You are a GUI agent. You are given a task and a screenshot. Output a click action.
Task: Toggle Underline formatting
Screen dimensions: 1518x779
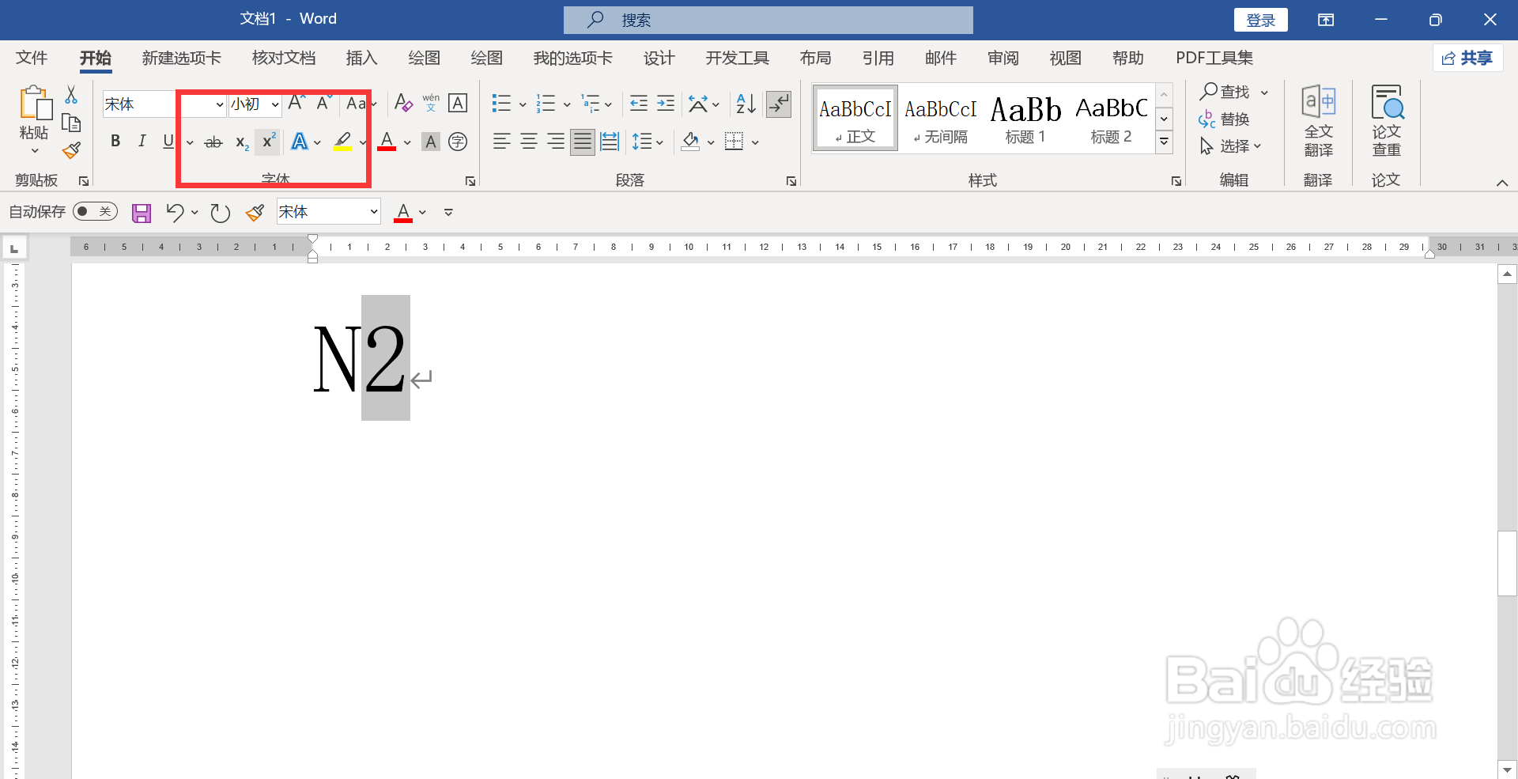[168, 142]
